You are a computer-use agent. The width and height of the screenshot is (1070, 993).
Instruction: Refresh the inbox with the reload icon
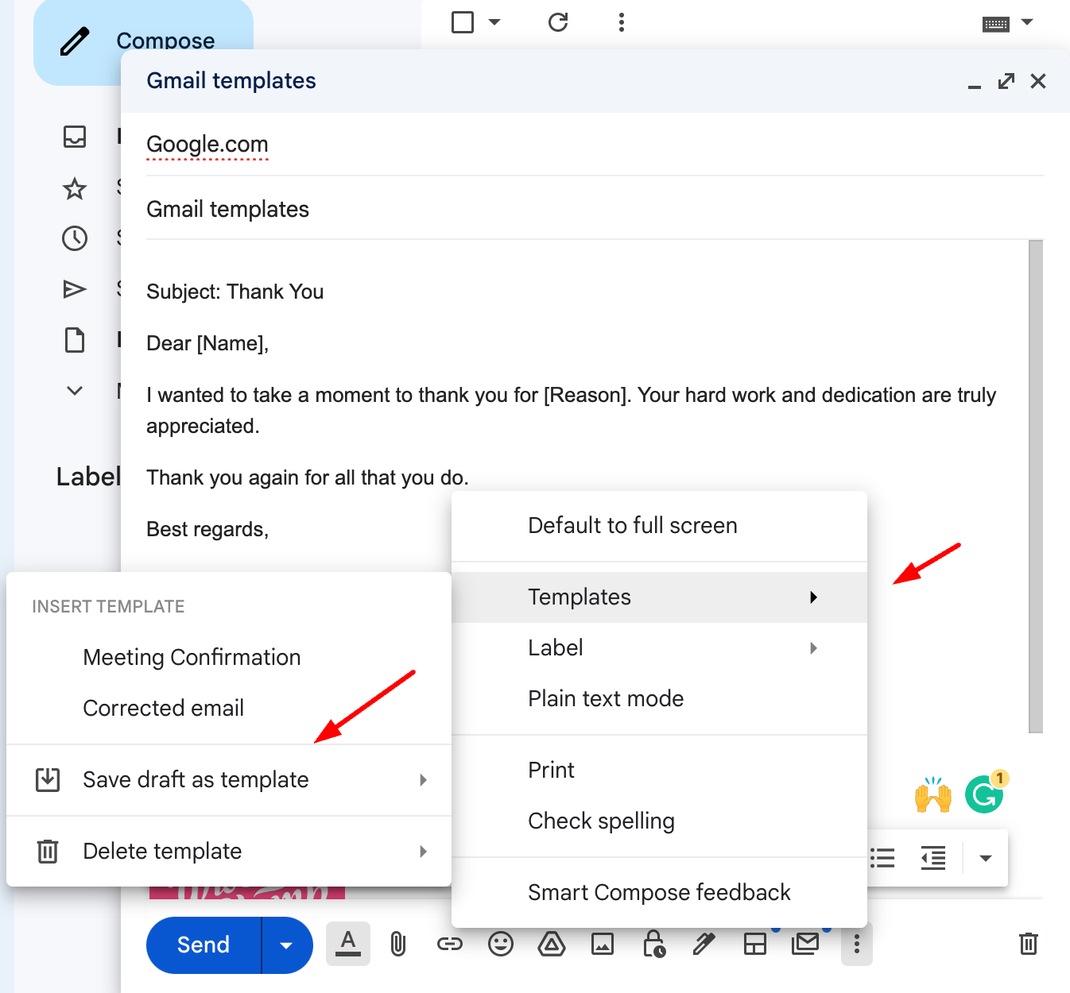557,22
